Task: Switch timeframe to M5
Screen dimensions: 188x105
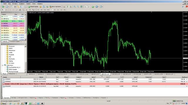Action: [41, 10]
